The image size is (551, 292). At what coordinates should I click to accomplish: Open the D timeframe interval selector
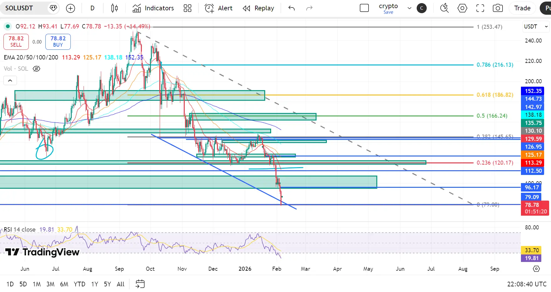click(x=92, y=8)
